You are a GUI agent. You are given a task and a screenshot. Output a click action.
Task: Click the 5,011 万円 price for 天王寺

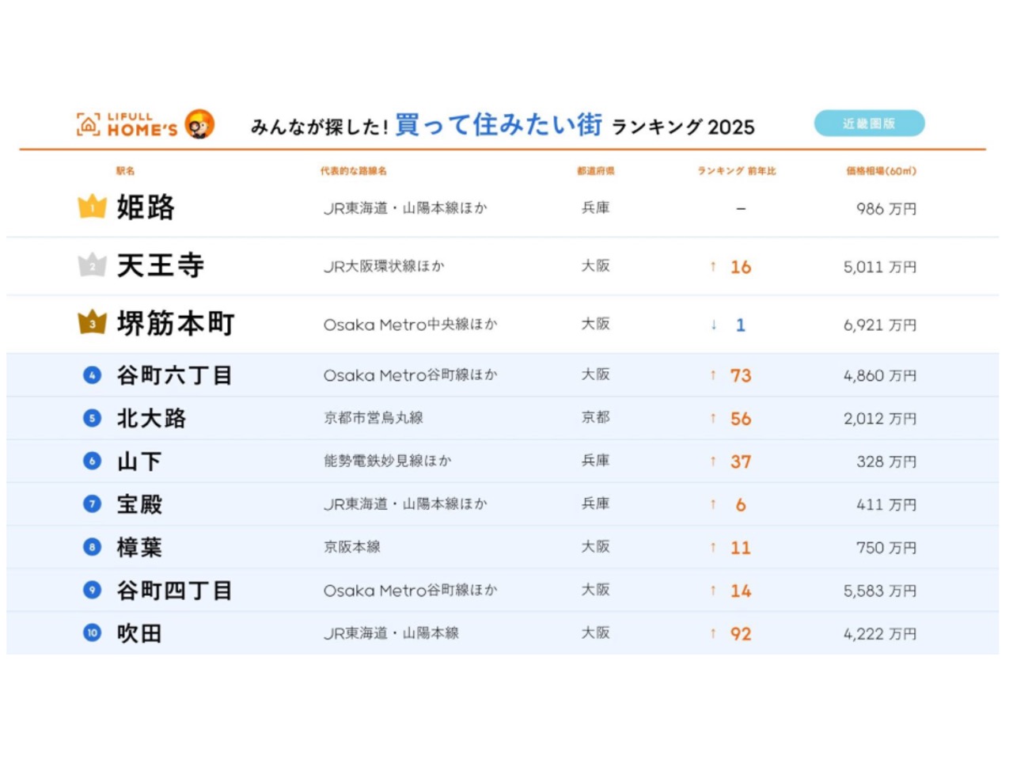pyautogui.click(x=879, y=268)
